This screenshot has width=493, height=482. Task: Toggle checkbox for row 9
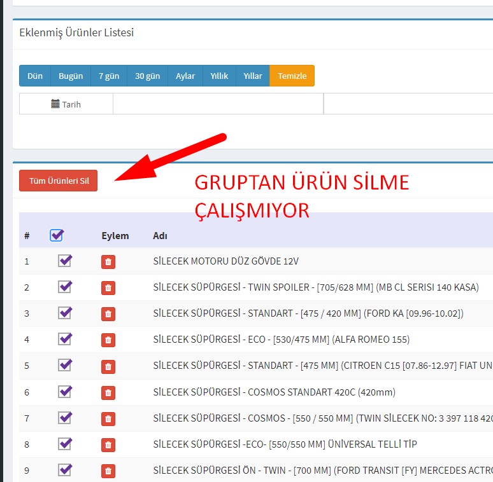coord(65,470)
